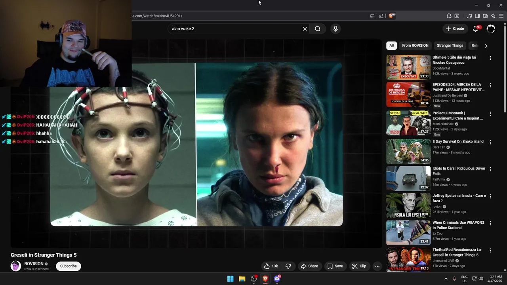Open options for Idiots In Cars video
The image size is (507, 285).
pos(490,169)
